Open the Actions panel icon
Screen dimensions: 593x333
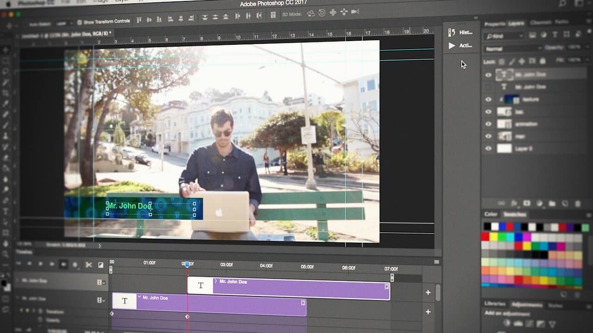pos(453,45)
